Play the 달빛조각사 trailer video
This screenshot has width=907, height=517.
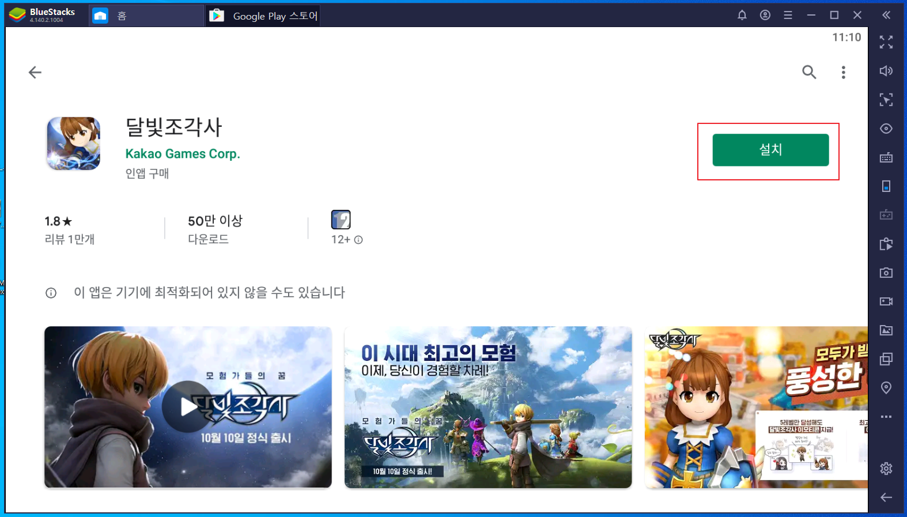(x=188, y=407)
